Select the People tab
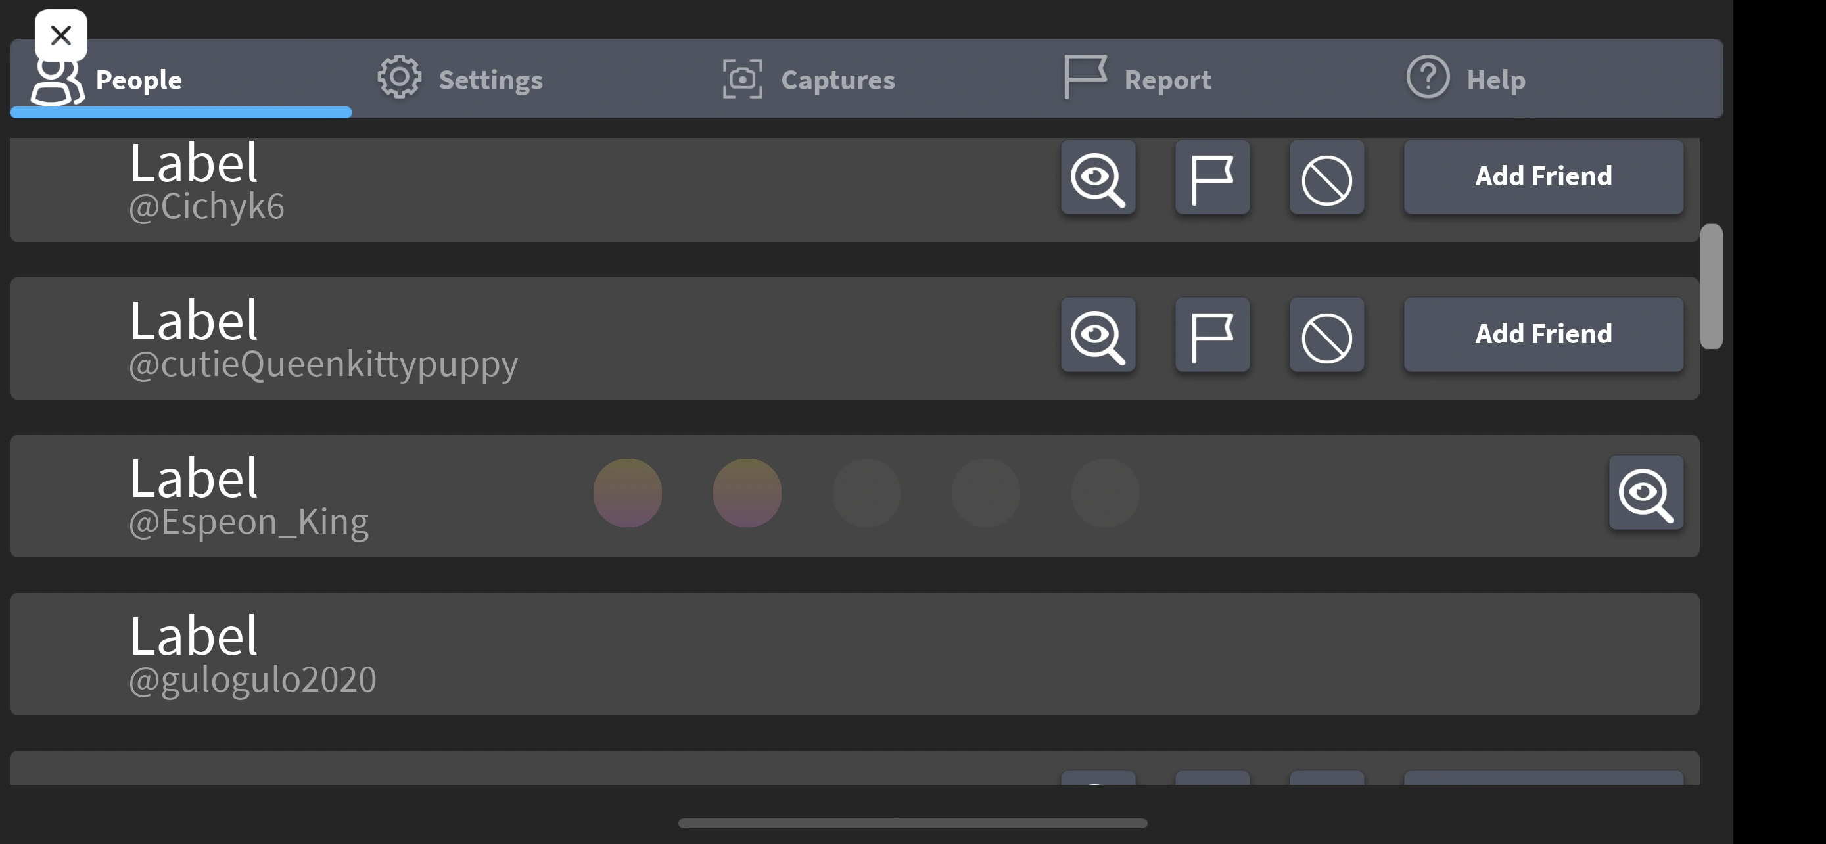Image resolution: width=1826 pixels, height=844 pixels. pos(139,81)
